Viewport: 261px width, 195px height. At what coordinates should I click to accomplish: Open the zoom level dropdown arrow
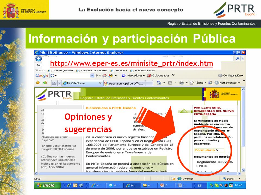click(x=239, y=178)
